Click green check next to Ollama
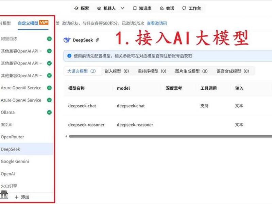Screen dimensions: 272x204 tap(49, 113)
